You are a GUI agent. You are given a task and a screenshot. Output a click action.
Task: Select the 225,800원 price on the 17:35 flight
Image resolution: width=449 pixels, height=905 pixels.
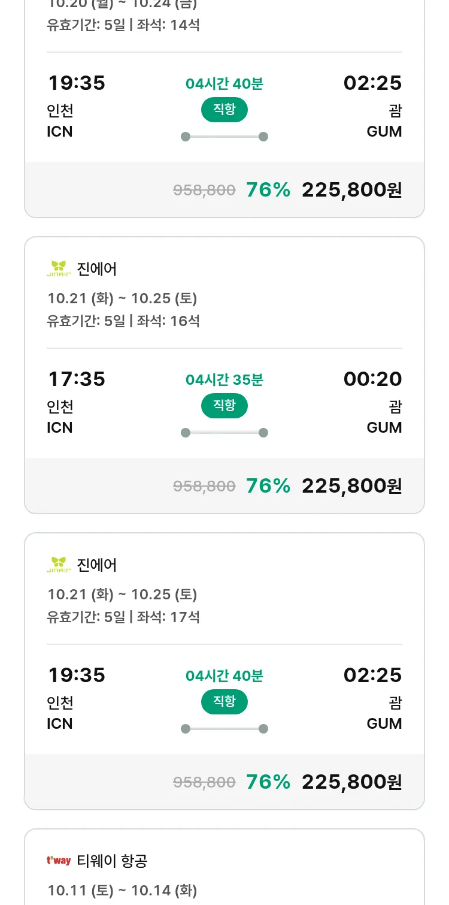click(x=351, y=485)
